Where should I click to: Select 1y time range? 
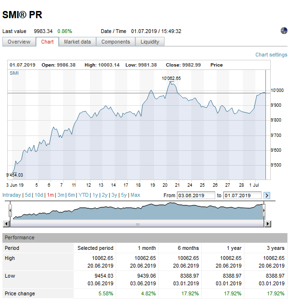point(95,195)
